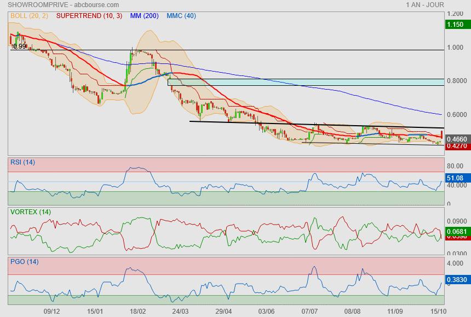Click the 0.99 price annotation on chart
471x317 pixels.
pos(19,46)
